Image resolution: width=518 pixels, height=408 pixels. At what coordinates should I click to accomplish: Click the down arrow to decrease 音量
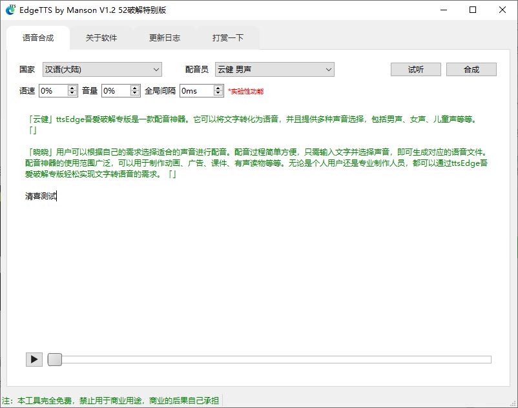[133, 94]
